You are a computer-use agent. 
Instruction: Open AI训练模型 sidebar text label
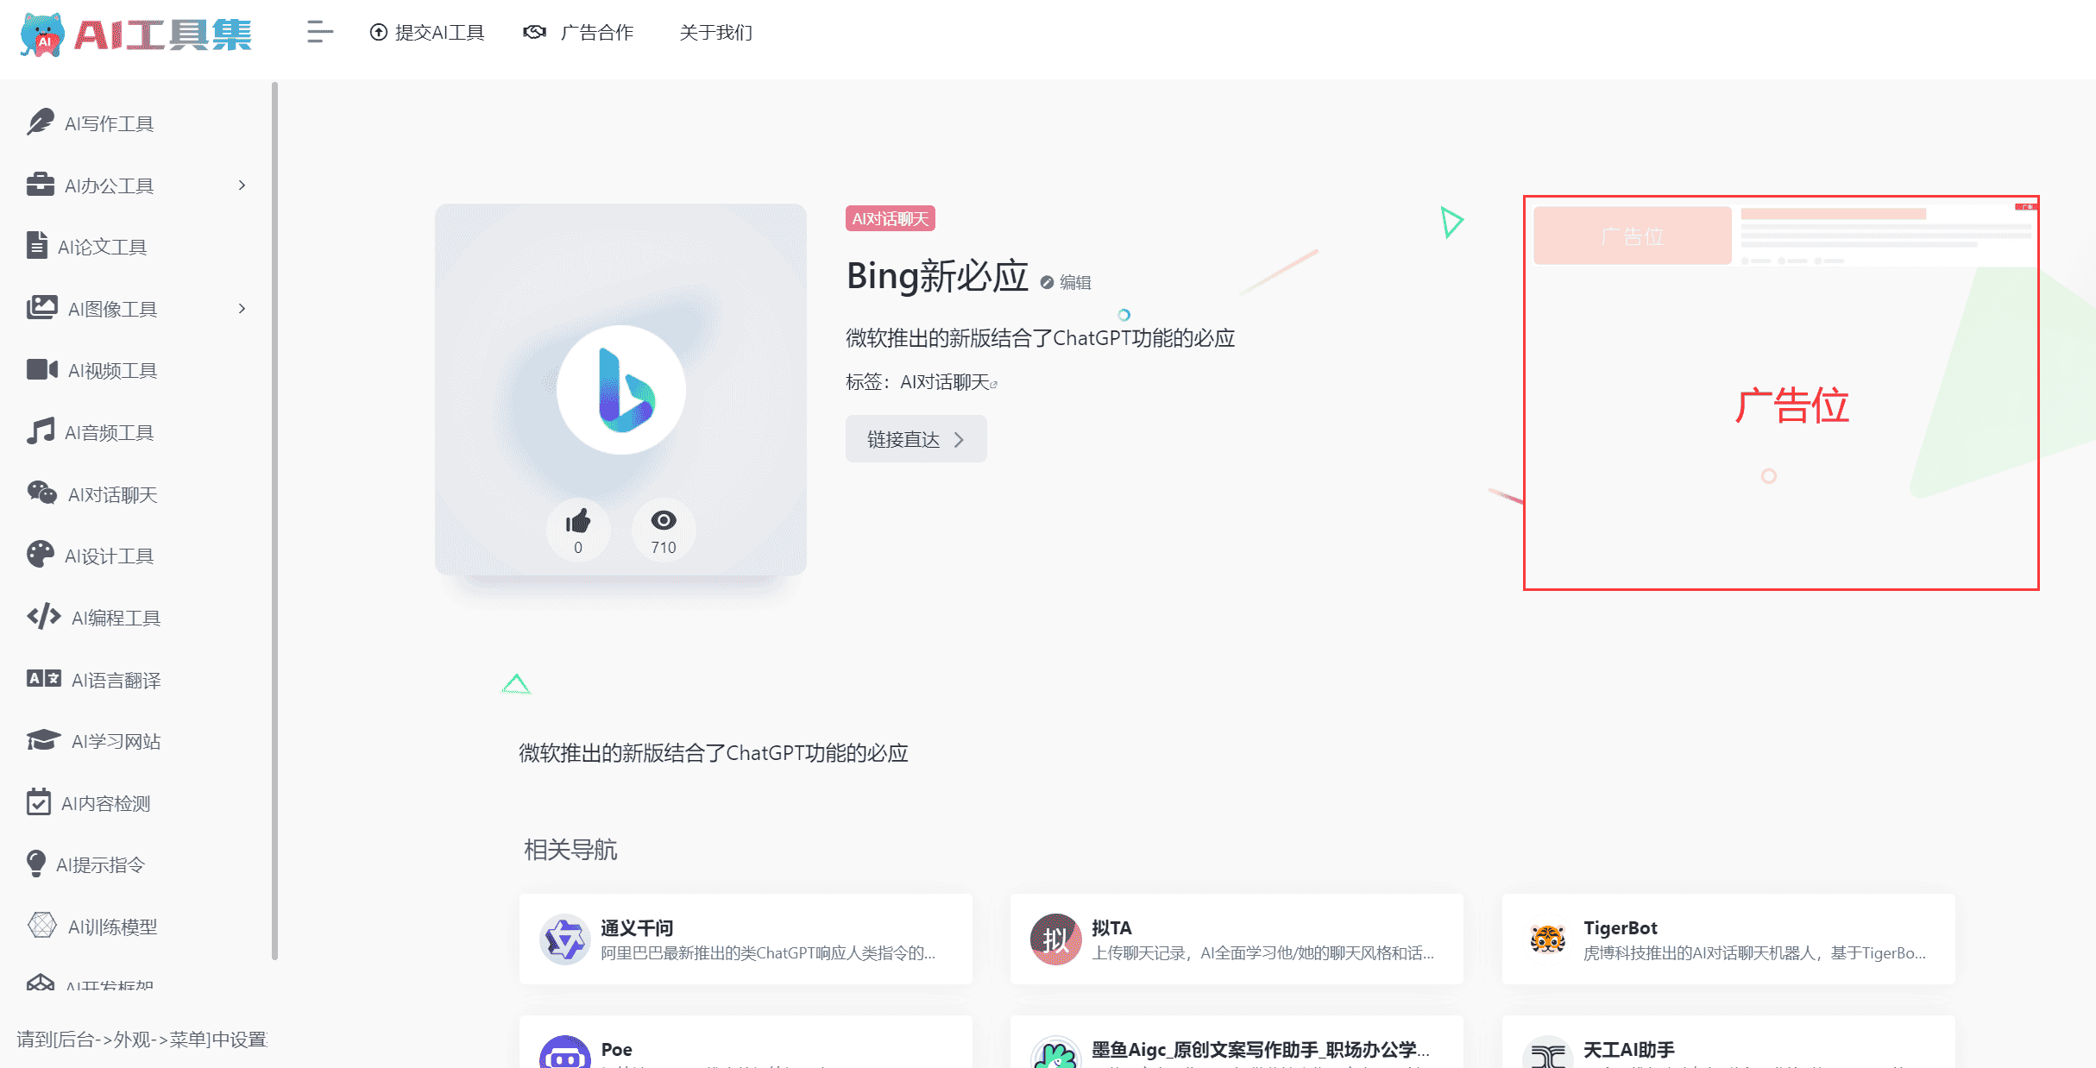pos(113,927)
